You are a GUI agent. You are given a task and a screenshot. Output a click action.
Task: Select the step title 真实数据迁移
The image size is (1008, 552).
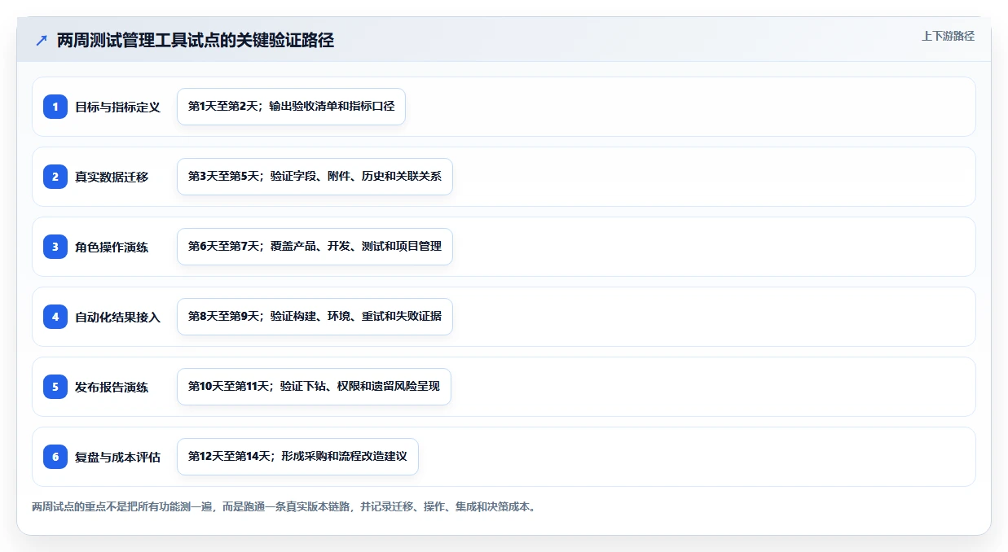[112, 177]
